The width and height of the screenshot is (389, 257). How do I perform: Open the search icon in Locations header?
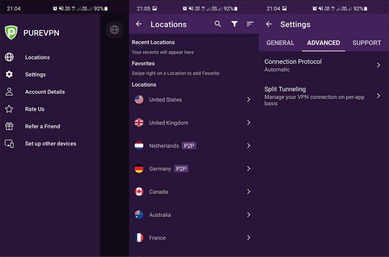click(x=218, y=24)
